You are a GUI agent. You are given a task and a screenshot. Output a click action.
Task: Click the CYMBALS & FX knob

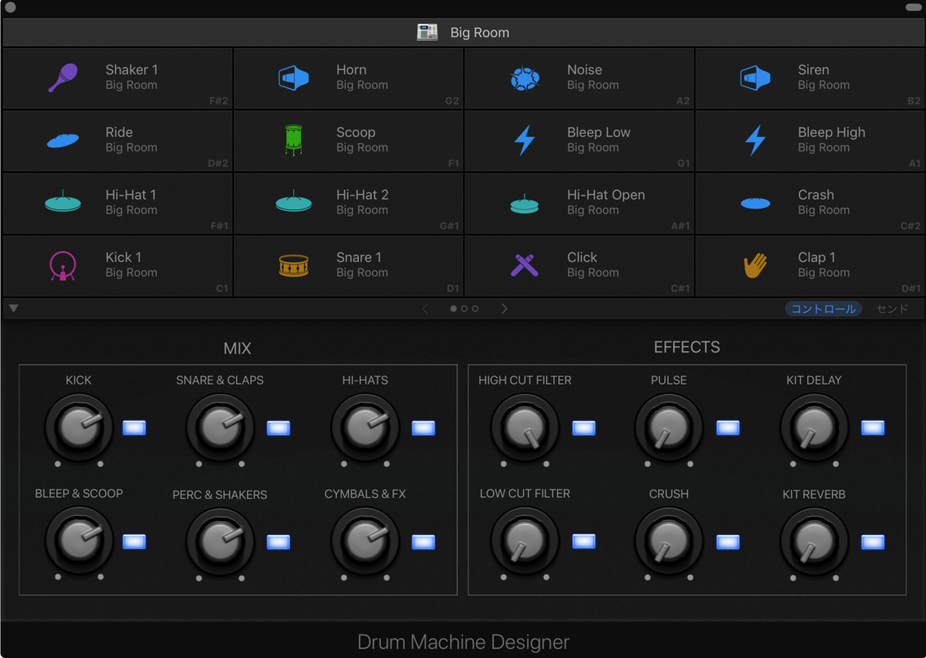point(365,541)
